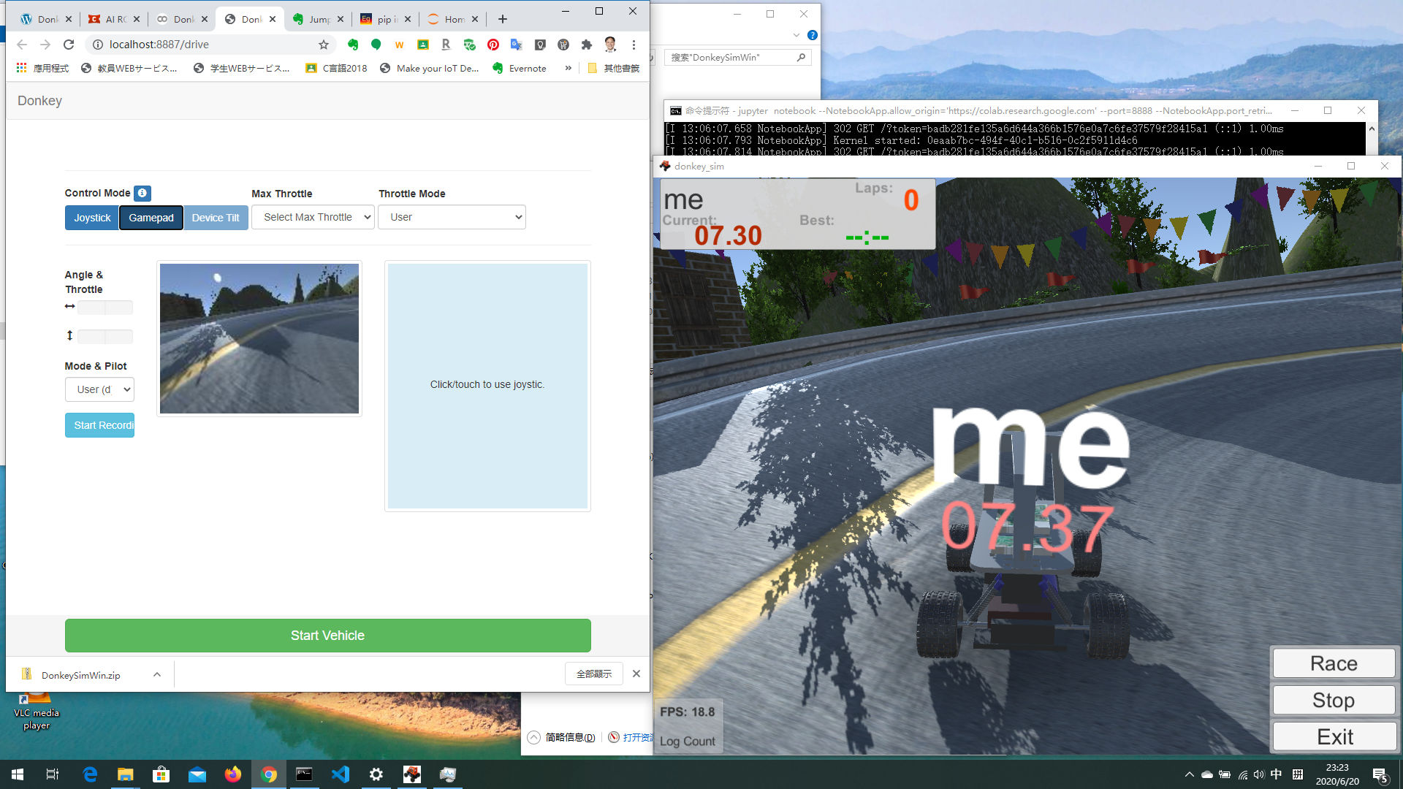The image size is (1403, 789).
Task: Go back in Chrome history
Action: [x=22, y=45]
